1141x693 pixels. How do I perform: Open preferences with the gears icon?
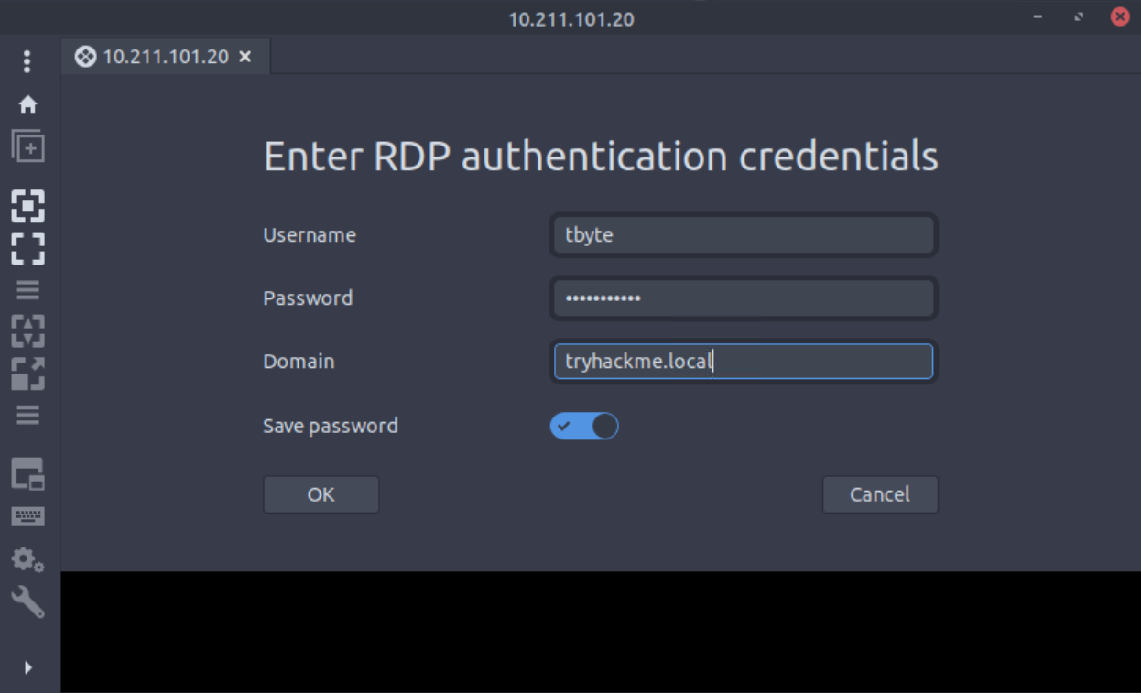27,558
